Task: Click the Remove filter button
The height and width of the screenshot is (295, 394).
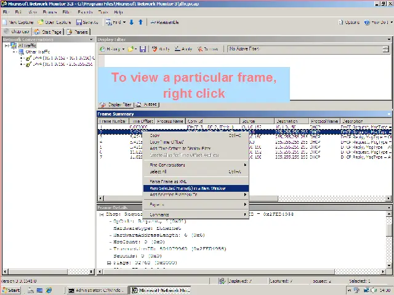Action: (x=207, y=49)
